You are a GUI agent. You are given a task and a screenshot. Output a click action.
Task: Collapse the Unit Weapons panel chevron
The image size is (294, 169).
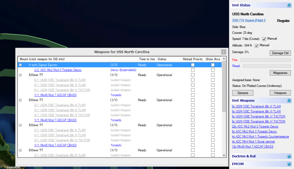click(289, 101)
